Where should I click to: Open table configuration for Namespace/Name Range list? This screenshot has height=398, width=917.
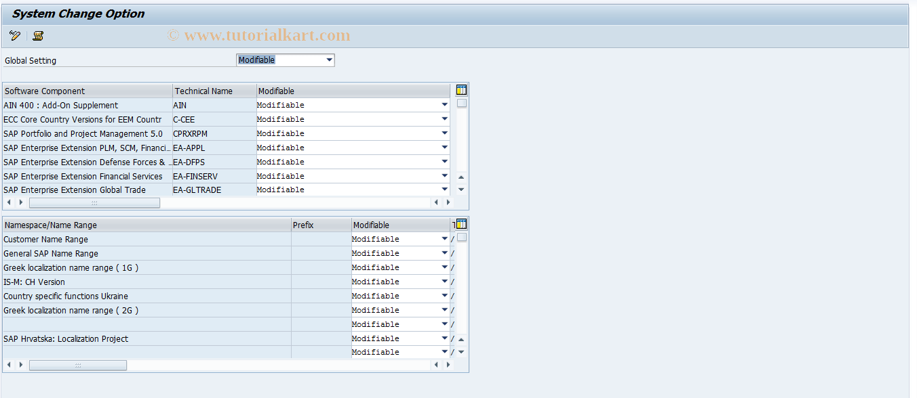[x=461, y=223]
